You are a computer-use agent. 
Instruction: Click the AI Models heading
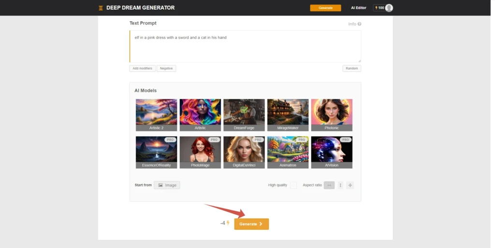[146, 90]
